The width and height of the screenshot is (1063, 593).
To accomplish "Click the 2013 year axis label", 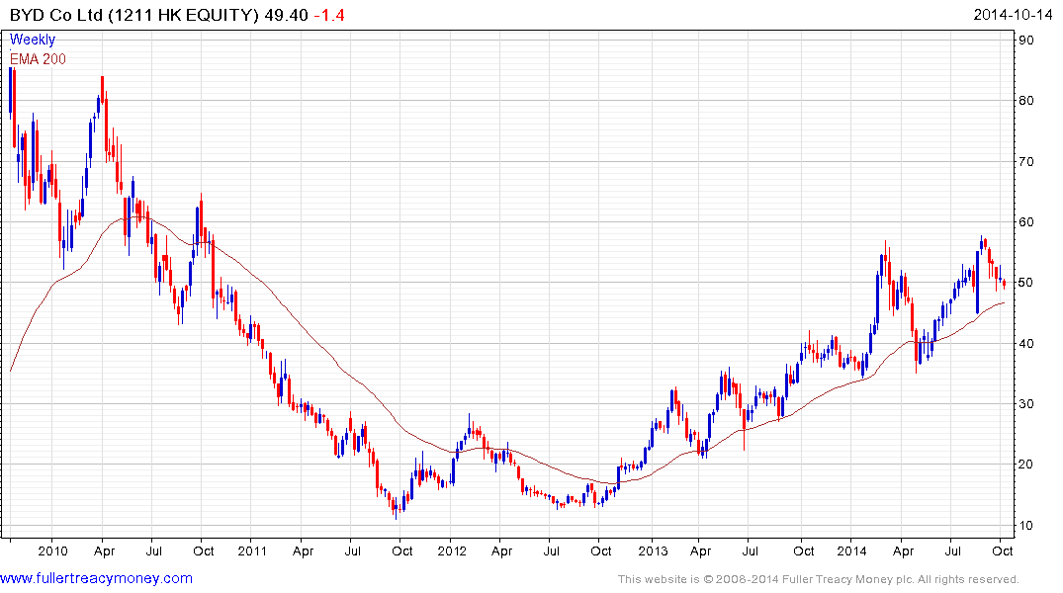I will [x=653, y=551].
